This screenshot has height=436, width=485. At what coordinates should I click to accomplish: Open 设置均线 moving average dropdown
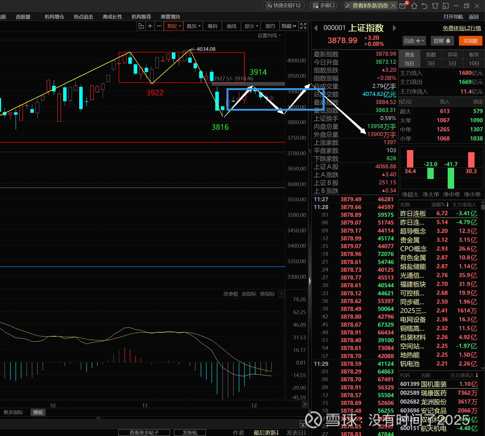269,36
